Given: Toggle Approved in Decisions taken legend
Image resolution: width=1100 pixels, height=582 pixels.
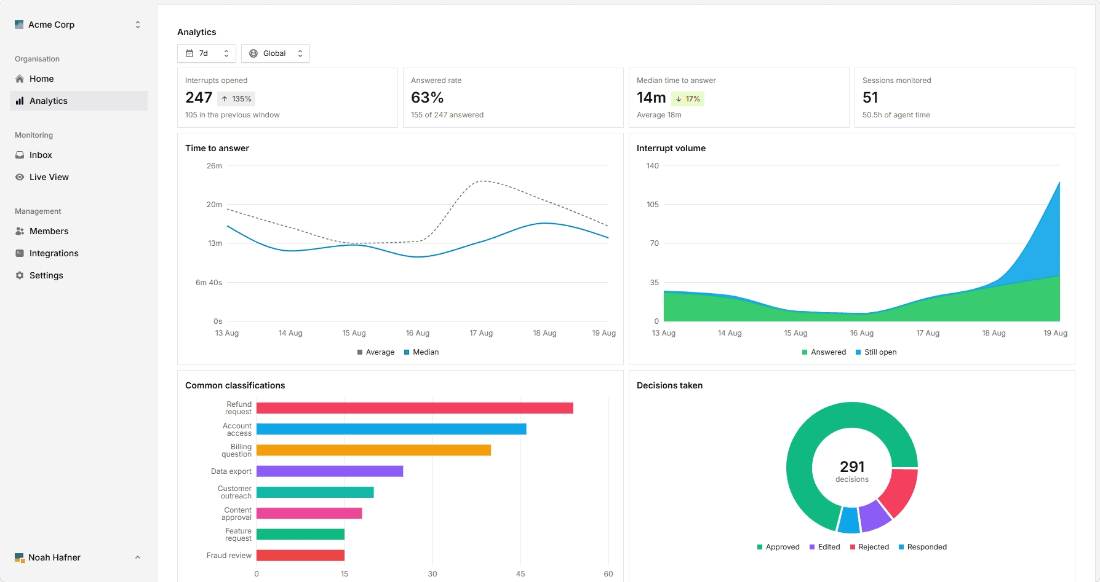Looking at the screenshot, I should point(778,547).
